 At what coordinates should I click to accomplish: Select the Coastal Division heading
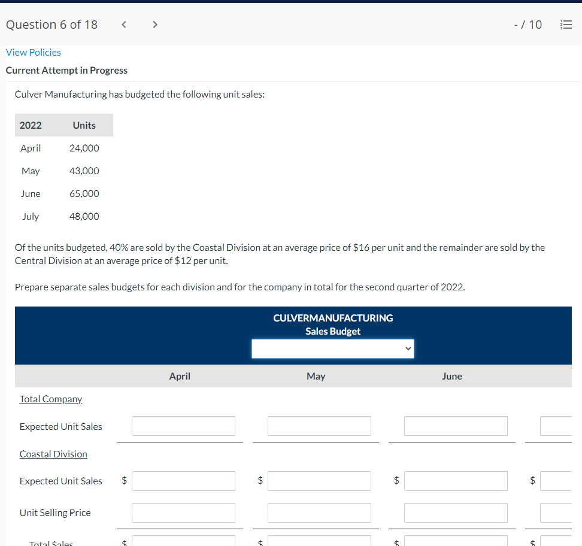point(53,454)
